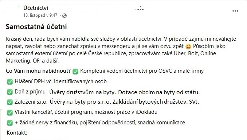This screenshot has width=247, height=140.
Task: Click the Samostatná účetní heading
Action: coord(36,27)
